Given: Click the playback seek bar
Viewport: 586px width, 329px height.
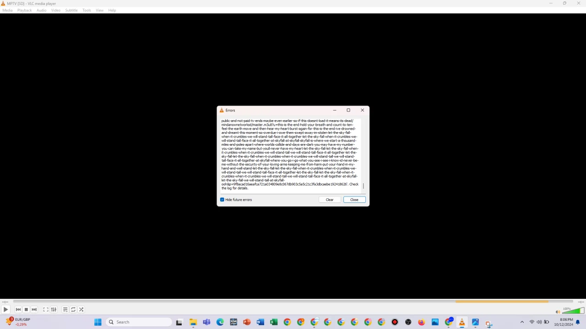Looking at the screenshot, I should 293,302.
